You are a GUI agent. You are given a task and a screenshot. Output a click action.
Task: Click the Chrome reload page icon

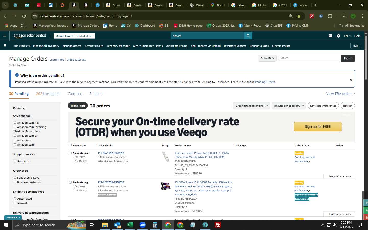(24, 16)
